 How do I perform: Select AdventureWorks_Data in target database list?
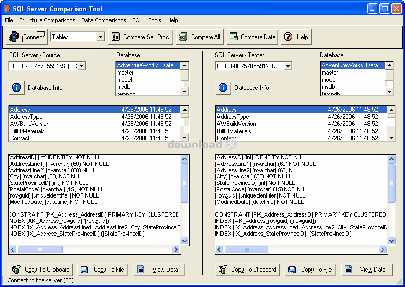coord(353,65)
